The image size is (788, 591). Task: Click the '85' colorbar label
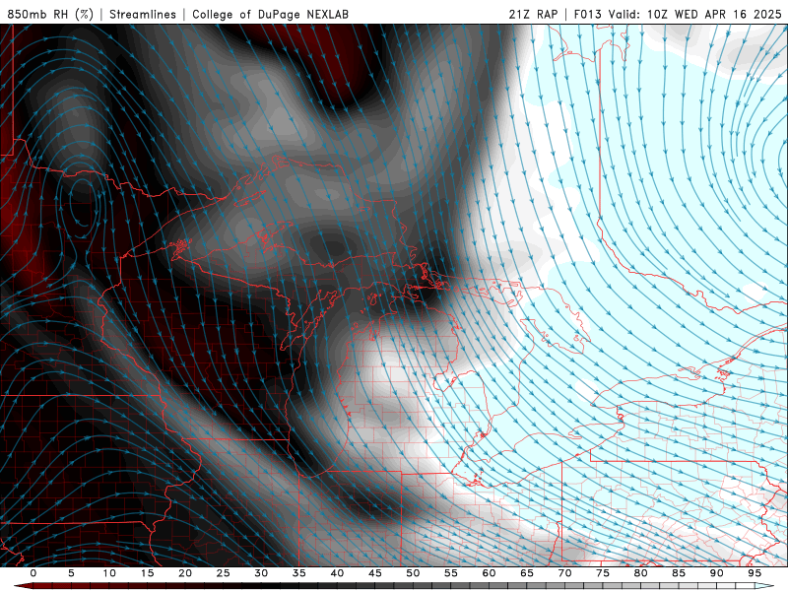click(679, 573)
